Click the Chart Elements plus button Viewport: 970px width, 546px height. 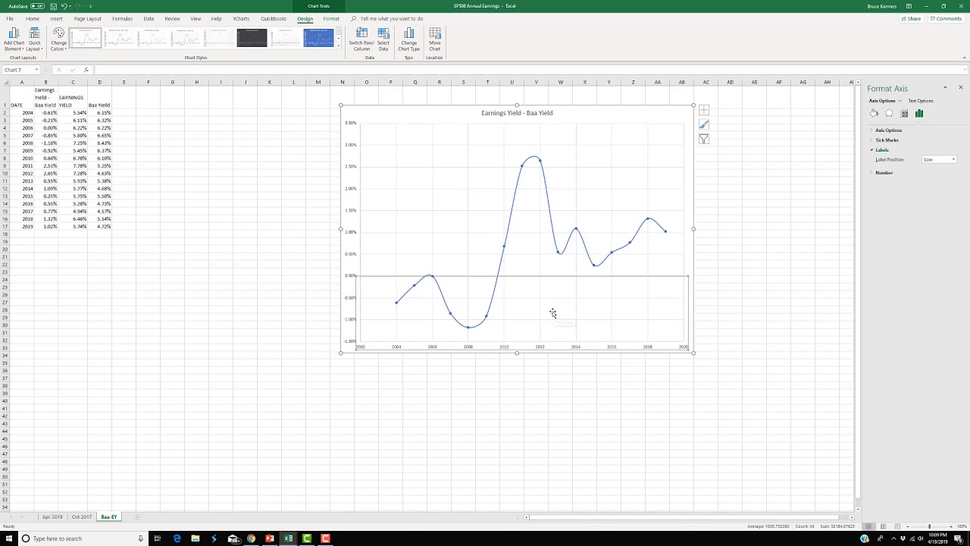tap(704, 111)
